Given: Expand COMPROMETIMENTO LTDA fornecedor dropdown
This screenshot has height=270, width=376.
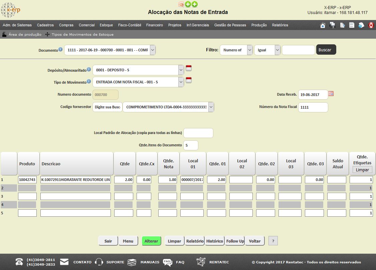Looking at the screenshot, I should pos(211,107).
